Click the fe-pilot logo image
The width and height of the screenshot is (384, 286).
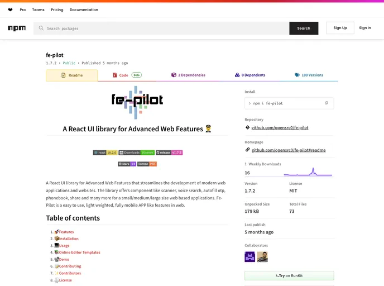[137, 102]
